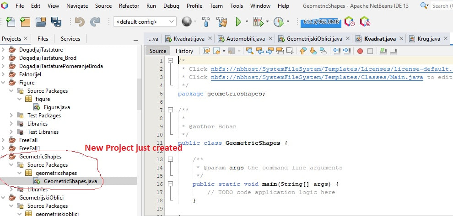
Task: Click the Save All toolbar icon
Action: (x=56, y=21)
